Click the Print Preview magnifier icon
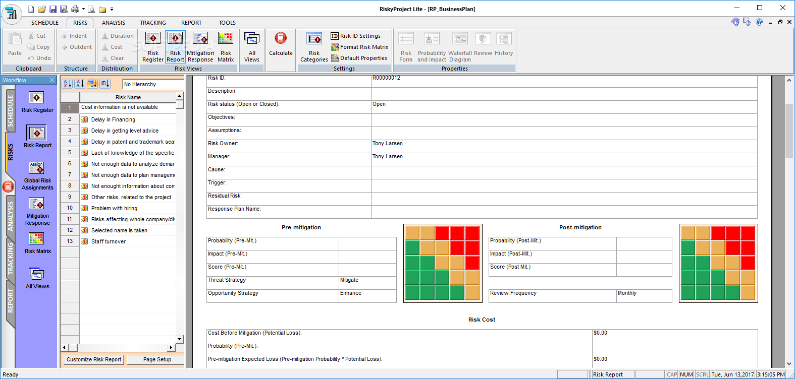Viewport: 795px width, 379px height. pos(91,9)
